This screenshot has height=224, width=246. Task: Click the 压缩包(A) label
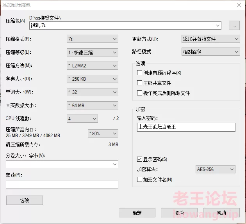(15, 21)
